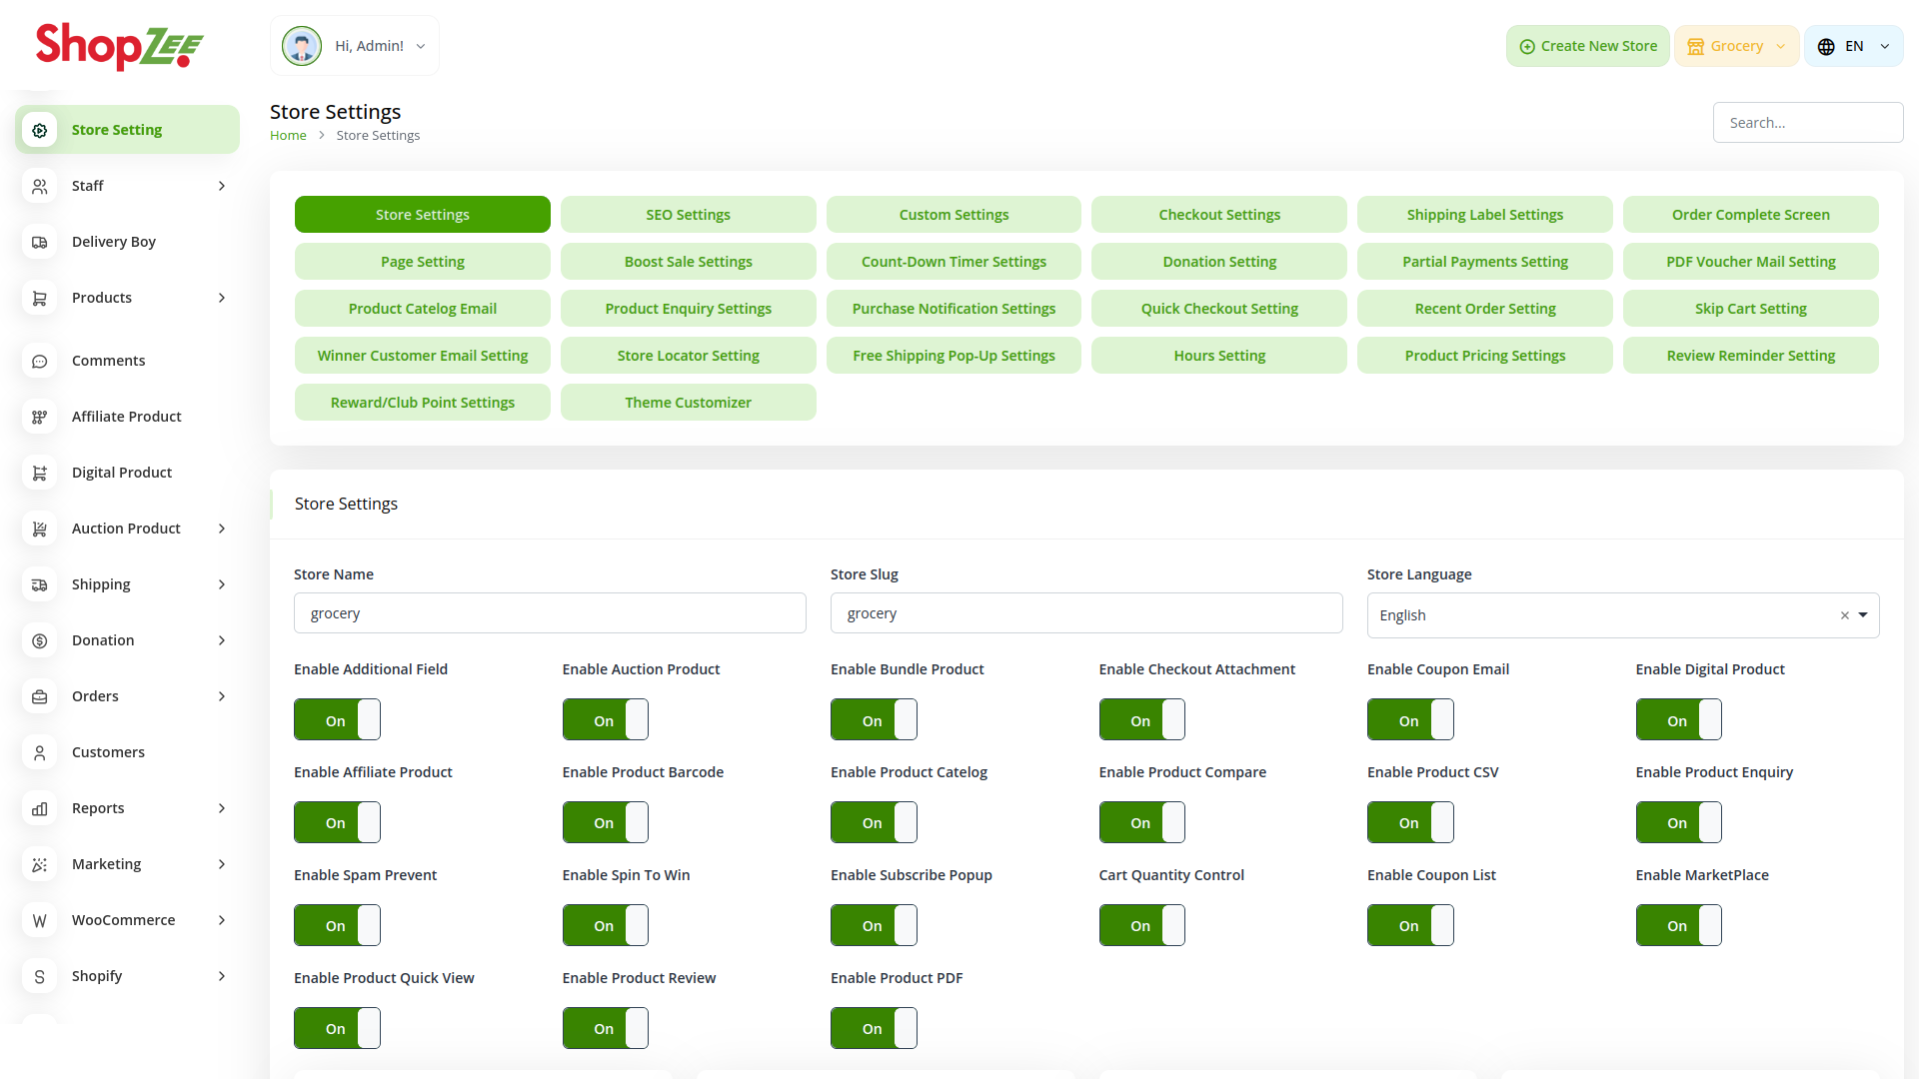Switch to the SEO Settings tab
This screenshot has height=1079, width=1919.
tap(688, 215)
